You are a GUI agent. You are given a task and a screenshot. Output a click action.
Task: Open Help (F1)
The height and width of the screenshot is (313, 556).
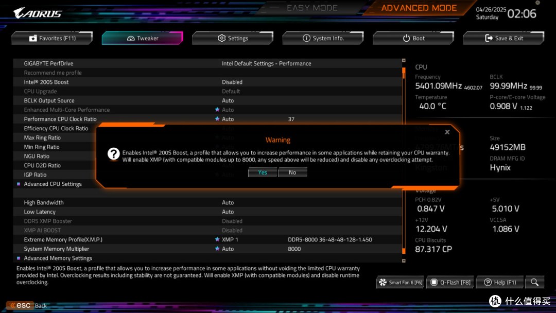click(x=500, y=283)
